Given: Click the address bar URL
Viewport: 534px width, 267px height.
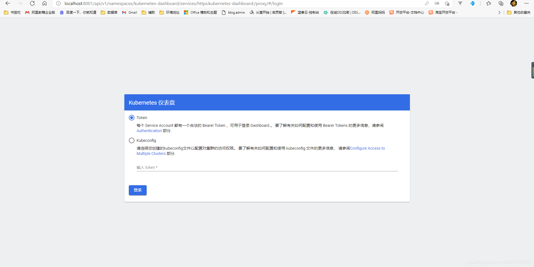Looking at the screenshot, I should (x=173, y=3).
